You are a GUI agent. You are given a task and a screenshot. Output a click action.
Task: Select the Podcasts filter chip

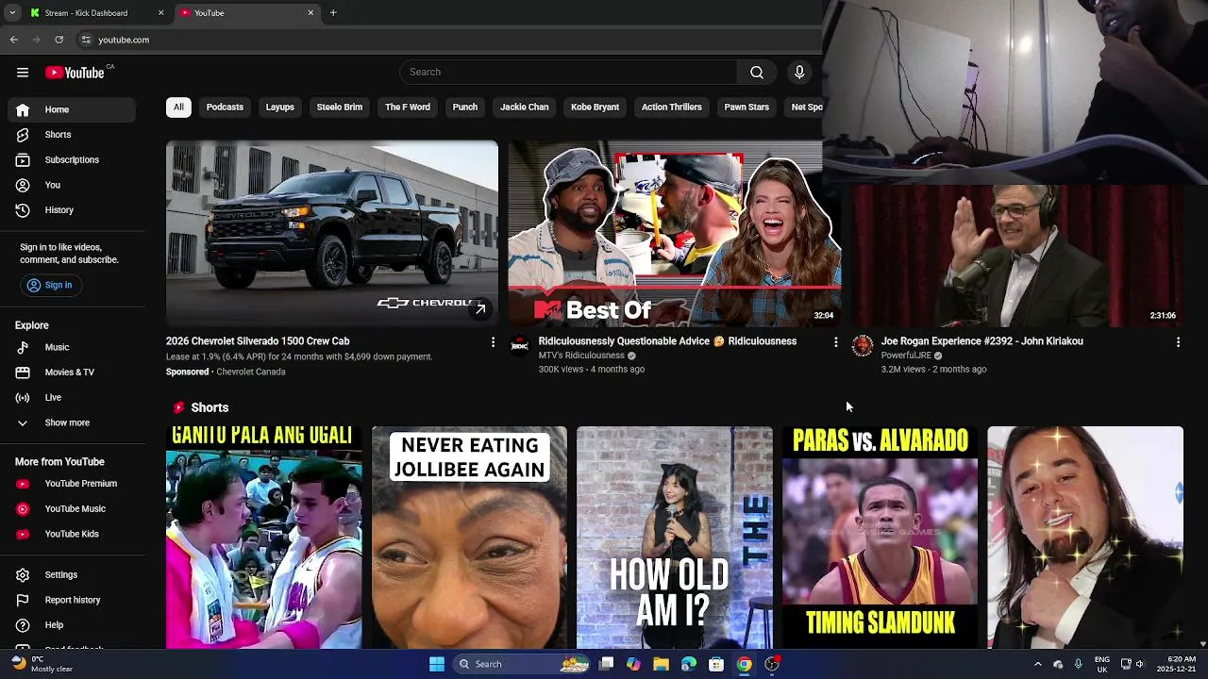(225, 108)
